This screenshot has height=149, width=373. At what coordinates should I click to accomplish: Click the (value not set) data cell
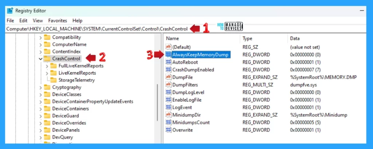(305, 47)
